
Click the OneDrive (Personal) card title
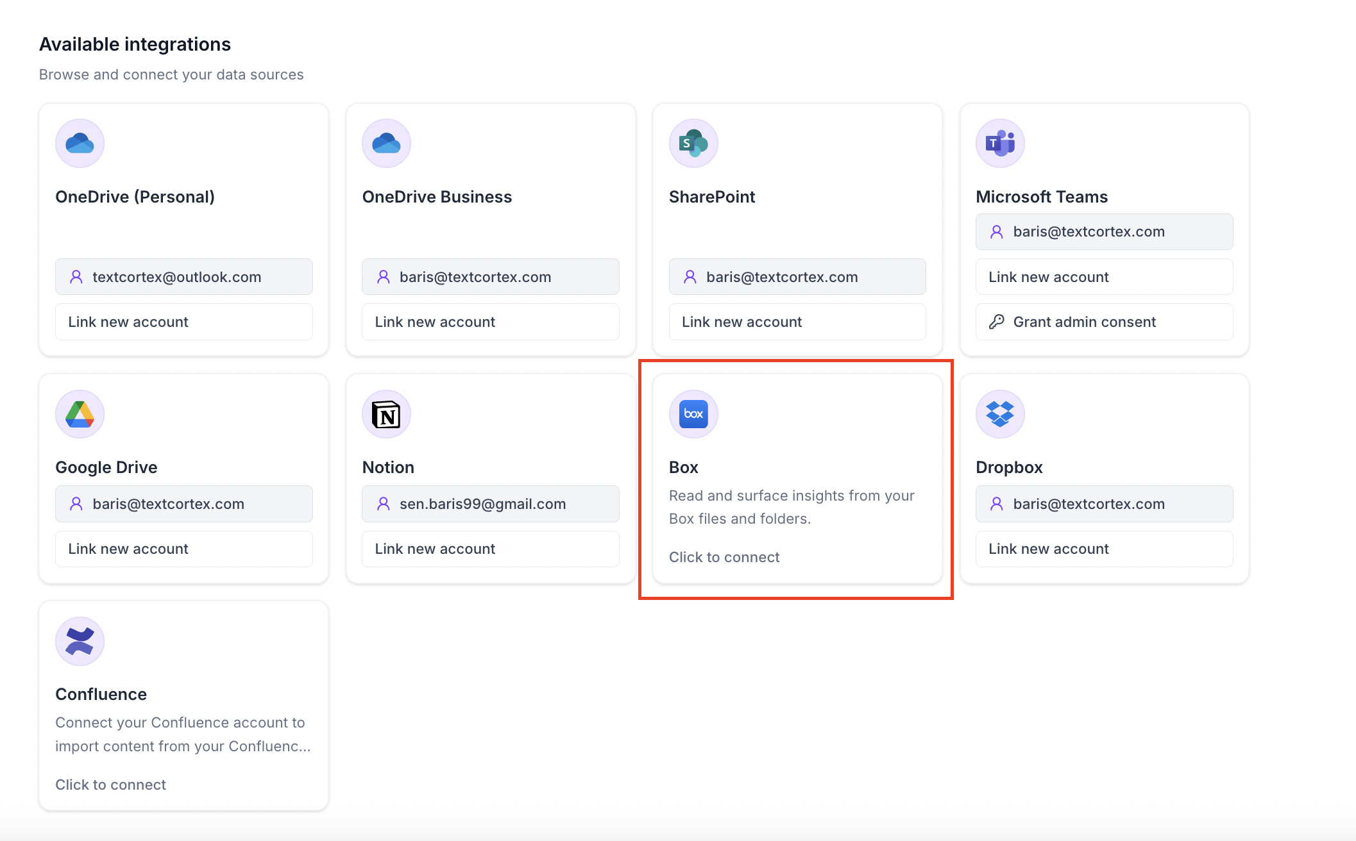point(135,197)
